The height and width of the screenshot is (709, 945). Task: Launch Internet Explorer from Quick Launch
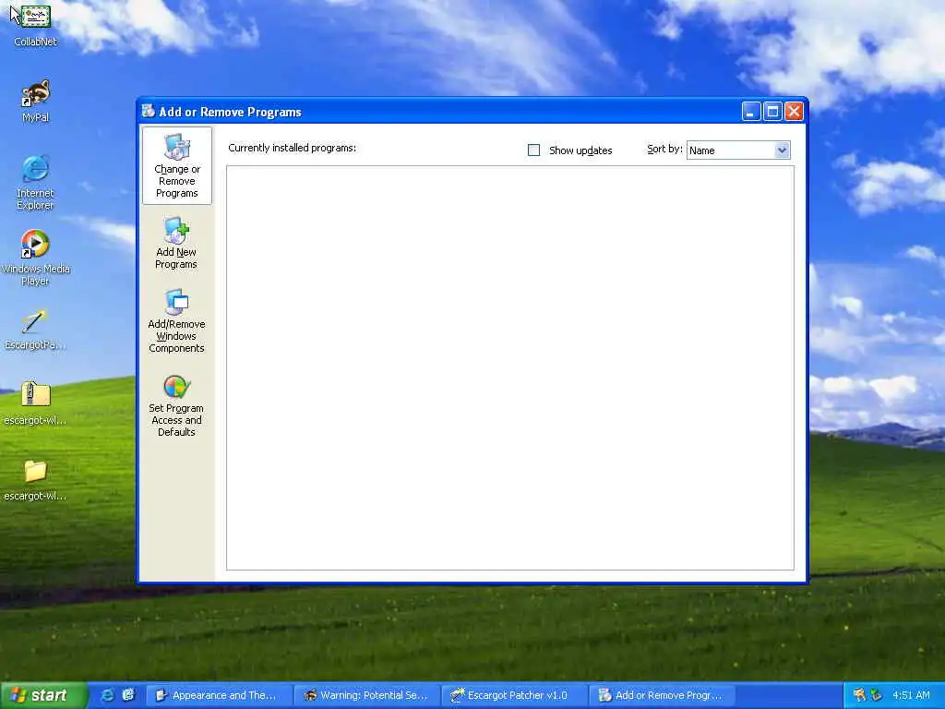tap(108, 695)
